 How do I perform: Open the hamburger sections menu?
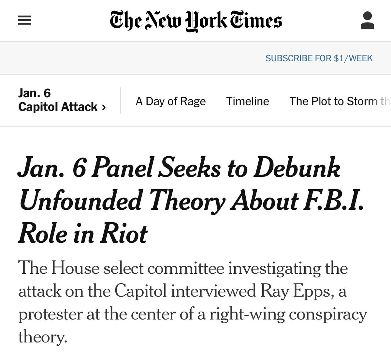pyautogui.click(x=25, y=21)
